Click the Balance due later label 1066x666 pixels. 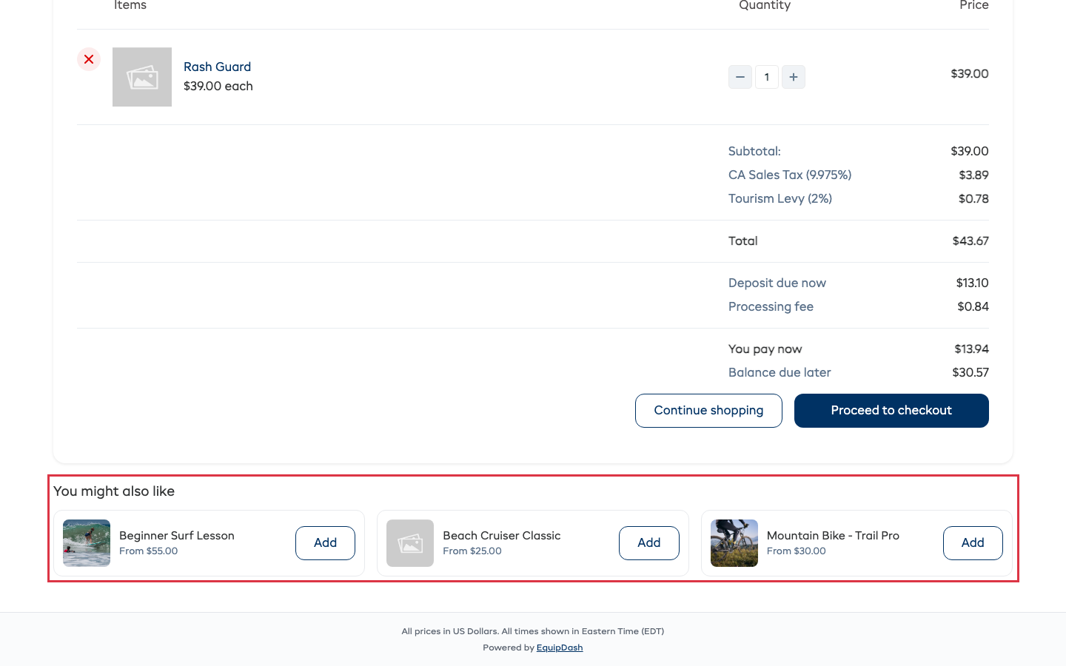tap(780, 373)
